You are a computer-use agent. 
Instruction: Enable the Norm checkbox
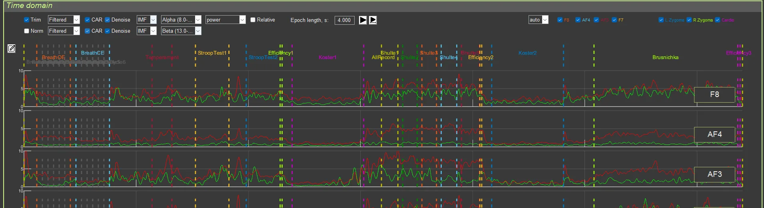click(x=27, y=31)
